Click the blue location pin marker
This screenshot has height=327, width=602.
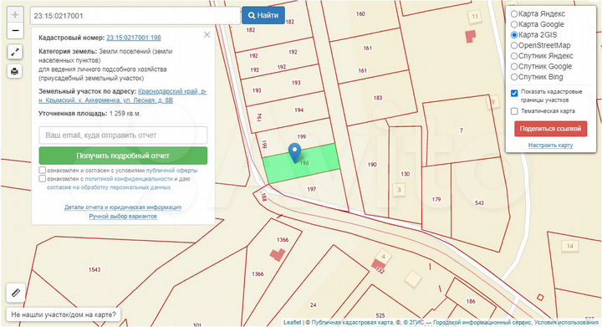294,153
